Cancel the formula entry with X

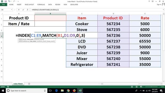pyautogui.click(x=19, y=10)
